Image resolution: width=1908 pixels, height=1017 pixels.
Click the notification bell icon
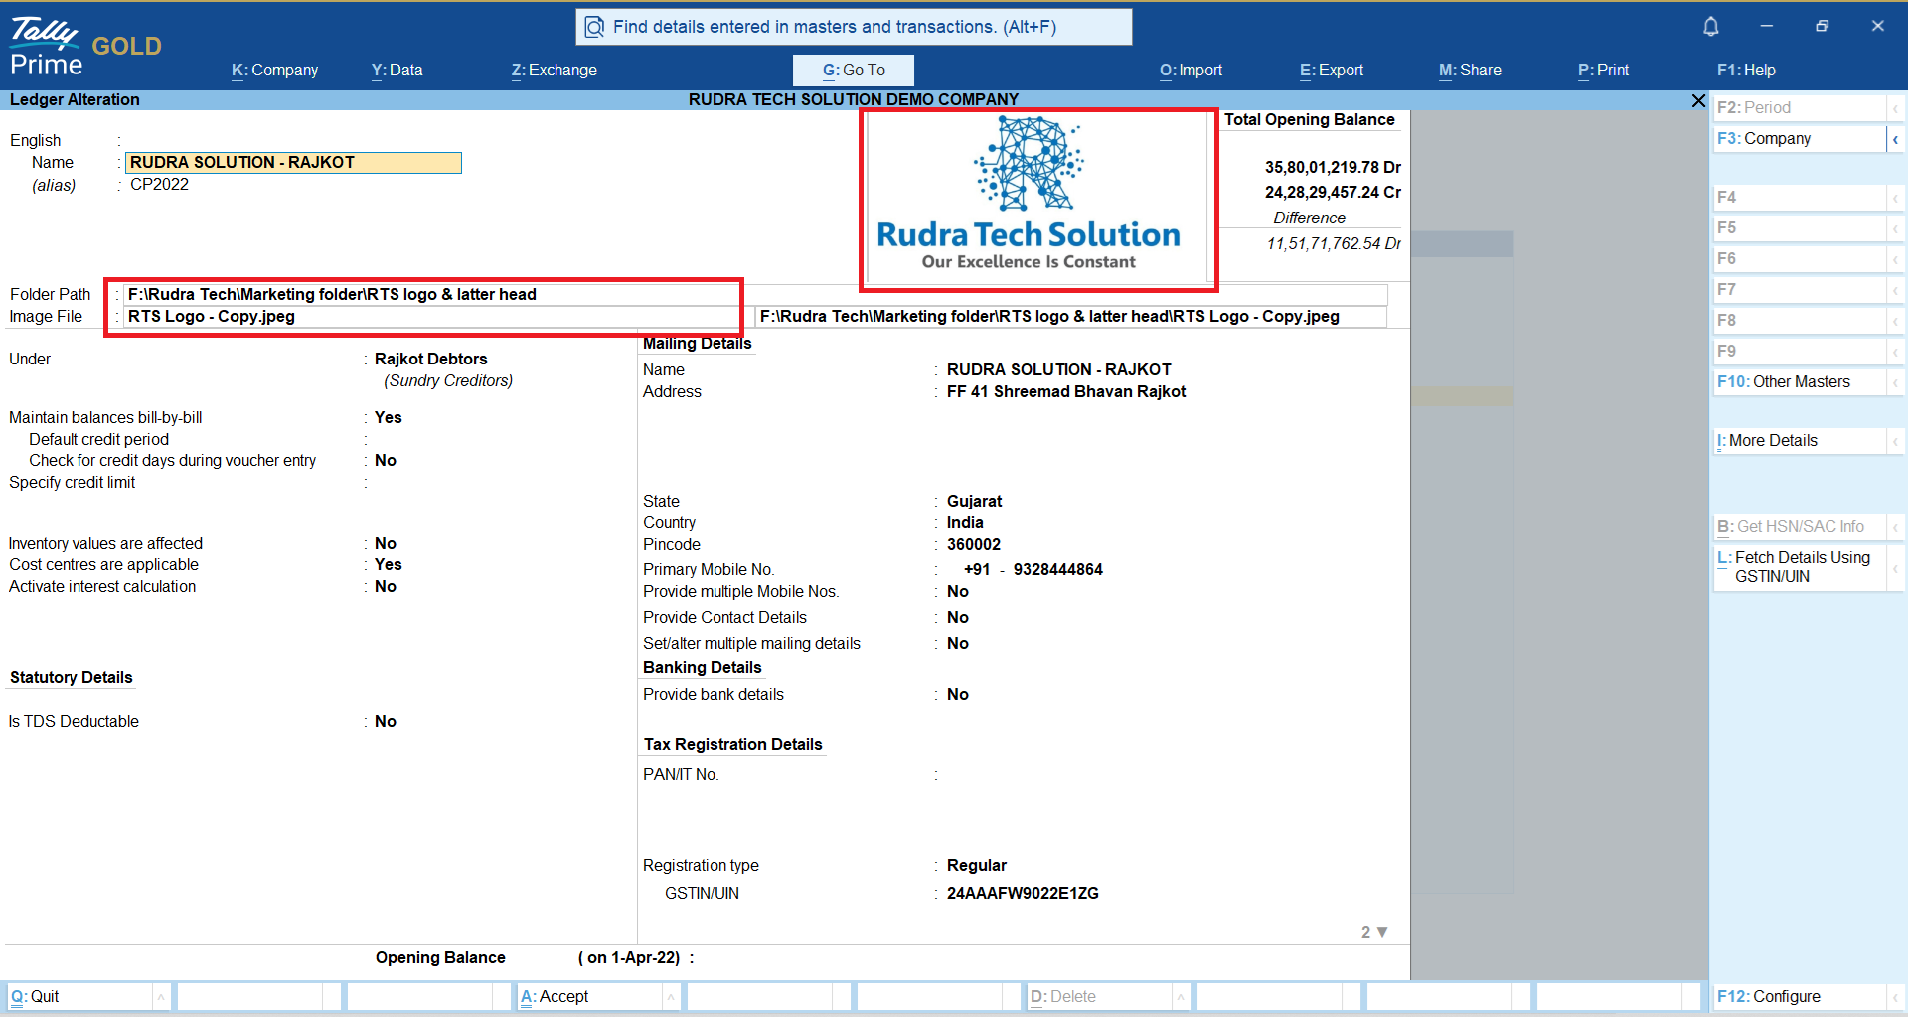[x=1710, y=27]
